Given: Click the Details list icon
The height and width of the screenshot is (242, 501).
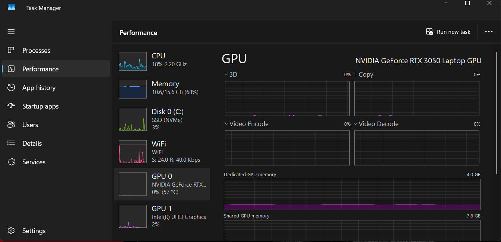Looking at the screenshot, I should click(11, 143).
